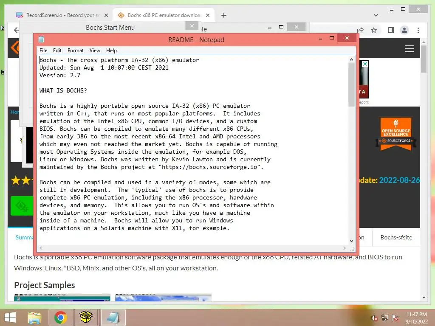Click the left arrow of Notepad horizontal scrollbar
This screenshot has width=435, height=326.
point(41,248)
